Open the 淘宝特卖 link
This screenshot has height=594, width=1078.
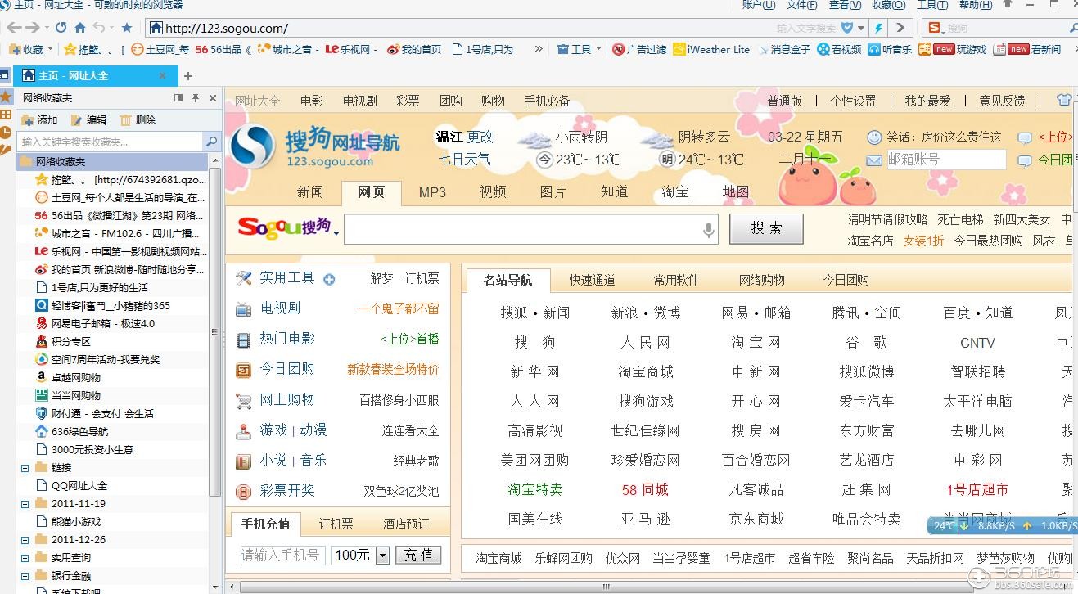535,489
